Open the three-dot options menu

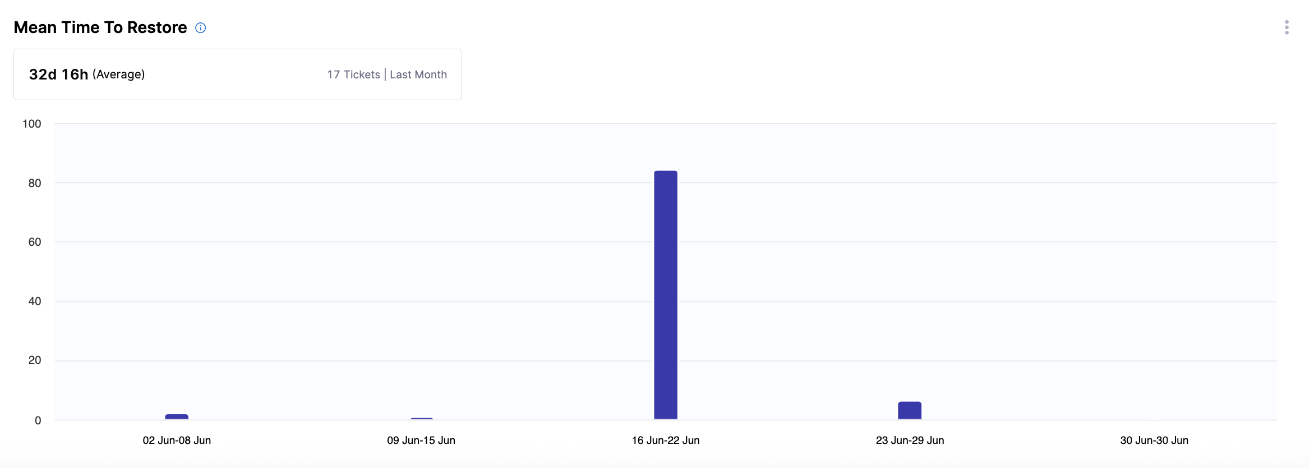click(x=1286, y=27)
